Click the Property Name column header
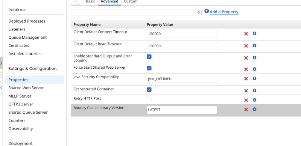 (x=87, y=24)
